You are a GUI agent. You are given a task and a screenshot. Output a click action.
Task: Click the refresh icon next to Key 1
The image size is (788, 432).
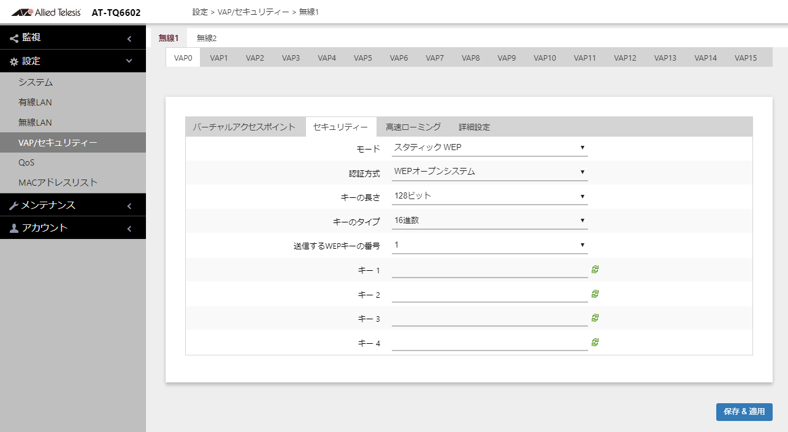595,269
